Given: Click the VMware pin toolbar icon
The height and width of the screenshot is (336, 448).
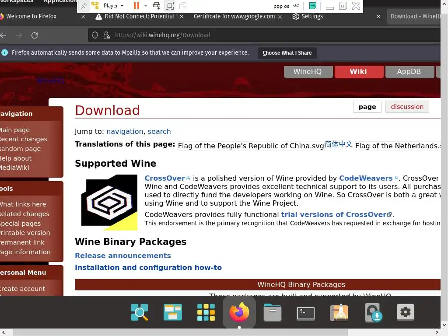Looking at the screenshot, I should pyautogui.click(x=84, y=6).
